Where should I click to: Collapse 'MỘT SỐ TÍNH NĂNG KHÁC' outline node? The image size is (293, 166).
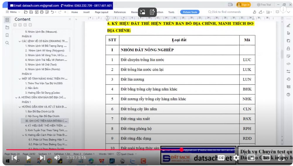pos(20,79)
